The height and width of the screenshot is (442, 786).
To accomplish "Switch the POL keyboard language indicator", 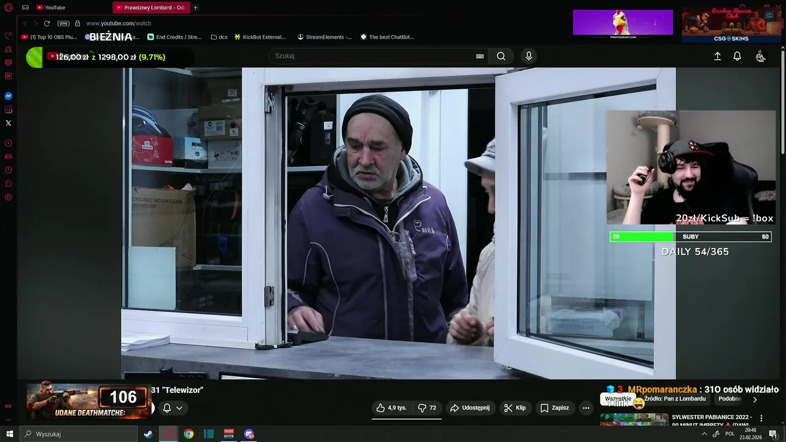I will pyautogui.click(x=730, y=434).
